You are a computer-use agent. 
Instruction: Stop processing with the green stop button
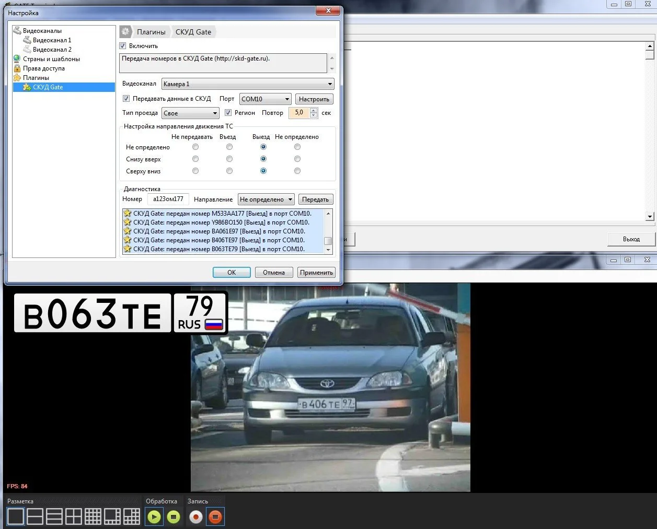pyautogui.click(x=174, y=517)
